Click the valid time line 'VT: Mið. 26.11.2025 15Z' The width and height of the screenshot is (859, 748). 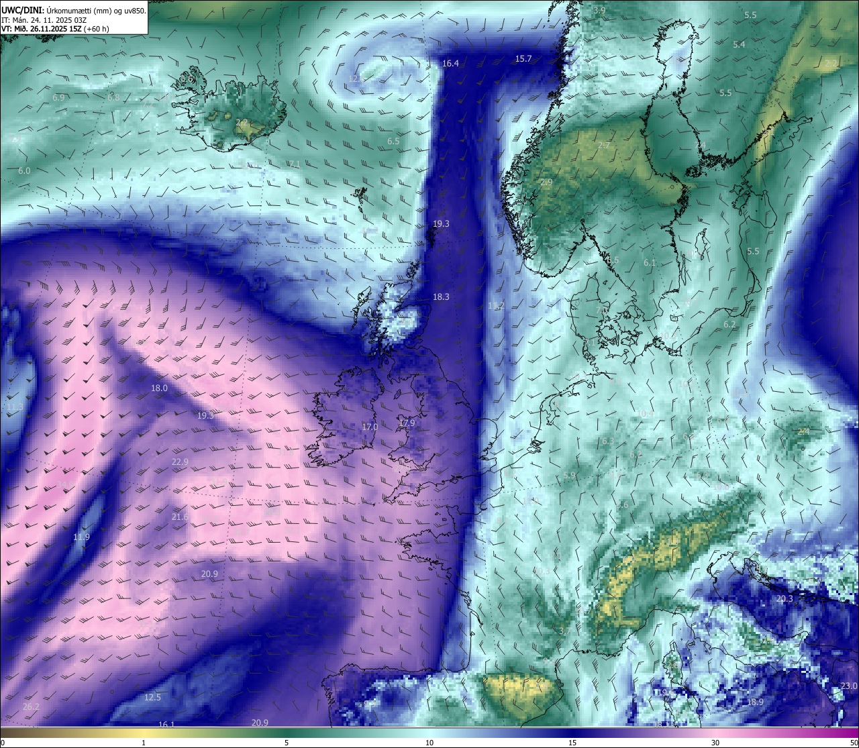tap(42, 29)
